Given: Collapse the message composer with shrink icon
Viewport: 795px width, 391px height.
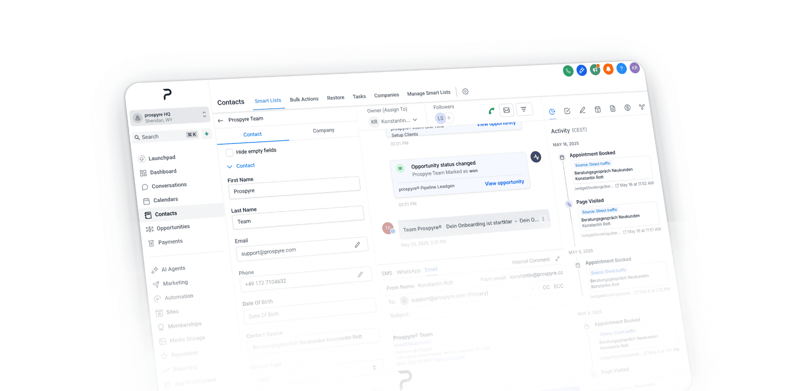Looking at the screenshot, I should (558, 259).
